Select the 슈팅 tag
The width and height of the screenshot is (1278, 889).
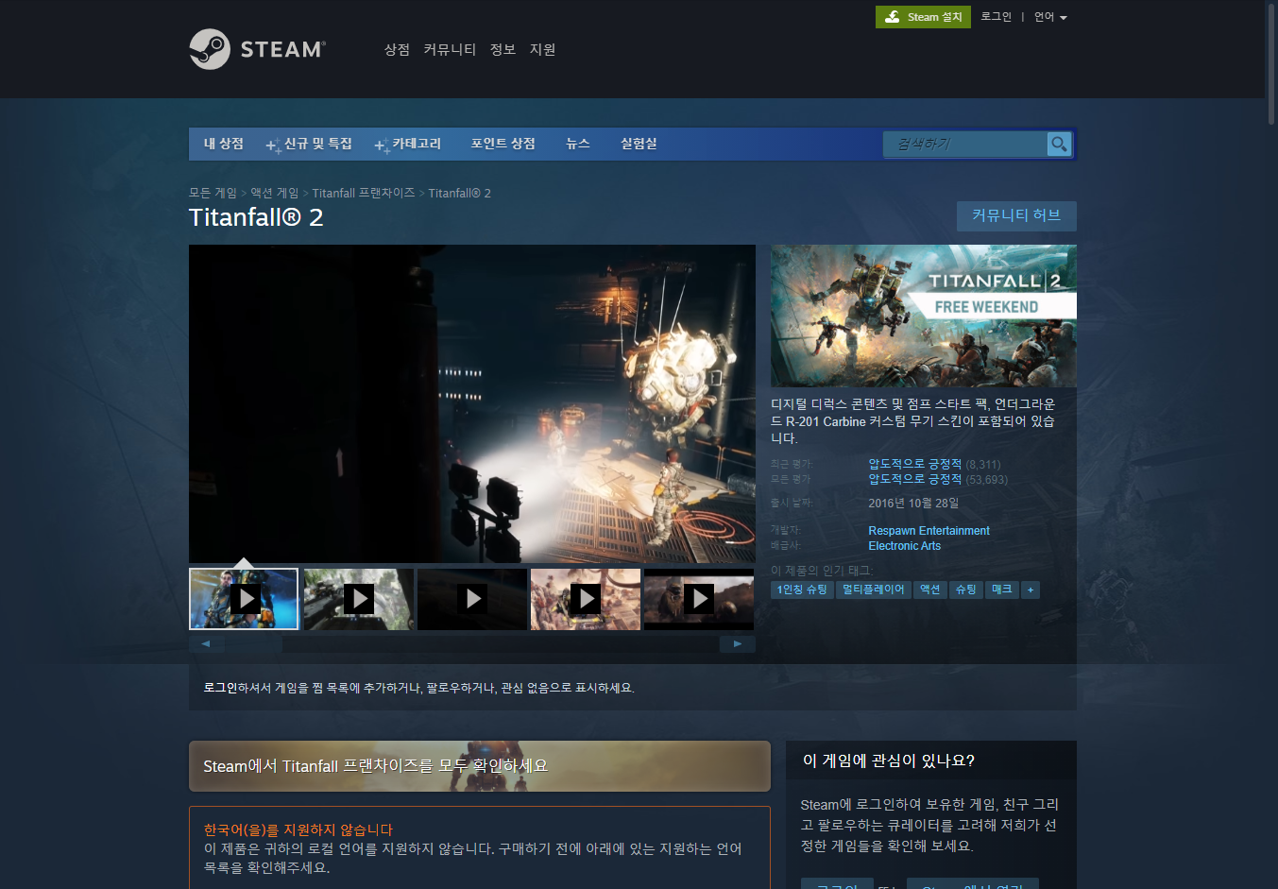966,590
